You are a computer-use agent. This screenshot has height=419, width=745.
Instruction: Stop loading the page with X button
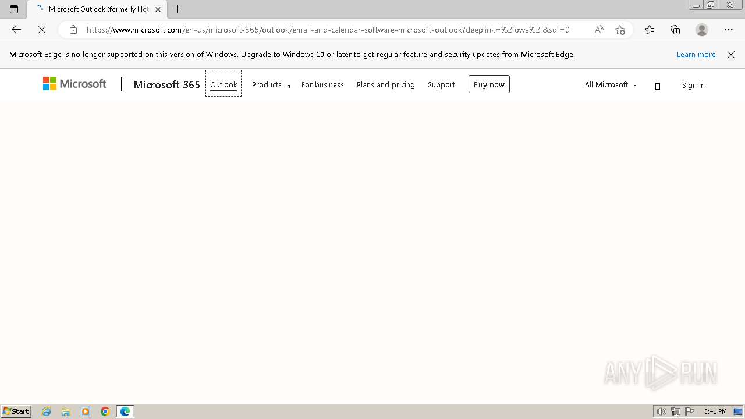pos(42,30)
